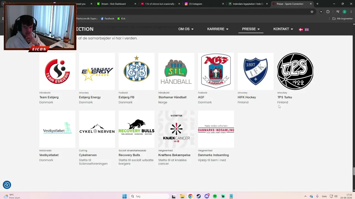Select the Esbjerg fB club logo
Screen dimensions: 355x199
(136, 71)
